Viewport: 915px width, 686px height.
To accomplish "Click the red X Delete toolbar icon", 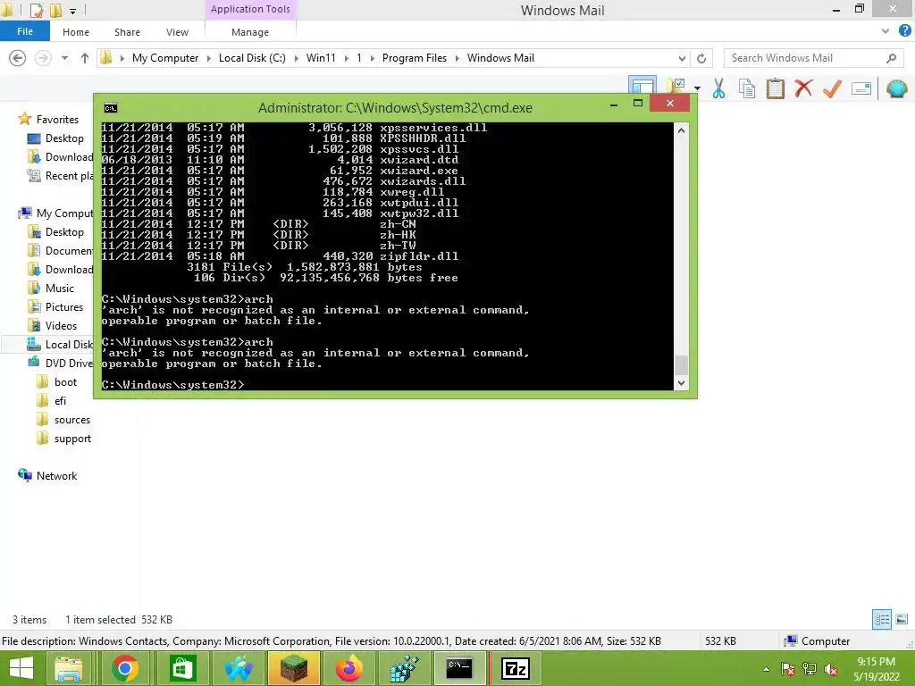I will coord(803,88).
